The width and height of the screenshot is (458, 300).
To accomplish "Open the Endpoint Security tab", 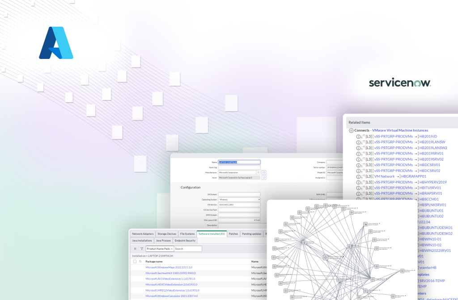I will click(x=185, y=241).
